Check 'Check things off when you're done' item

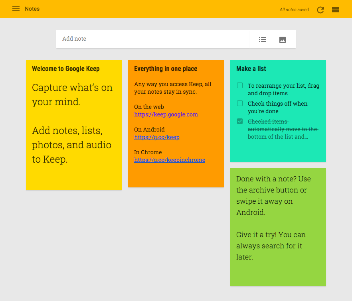(x=240, y=103)
